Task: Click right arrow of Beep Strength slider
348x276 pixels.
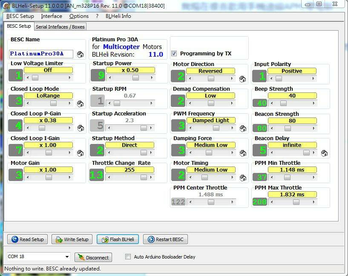Action: point(313,103)
